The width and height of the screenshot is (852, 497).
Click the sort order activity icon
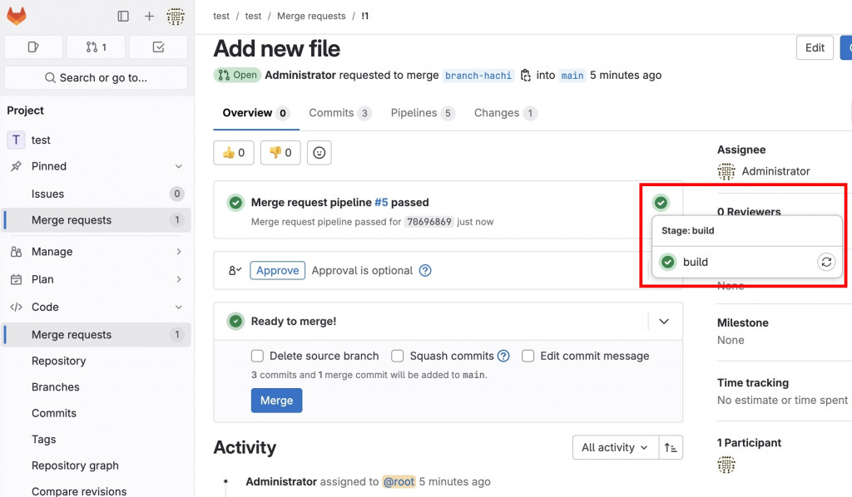click(x=671, y=447)
